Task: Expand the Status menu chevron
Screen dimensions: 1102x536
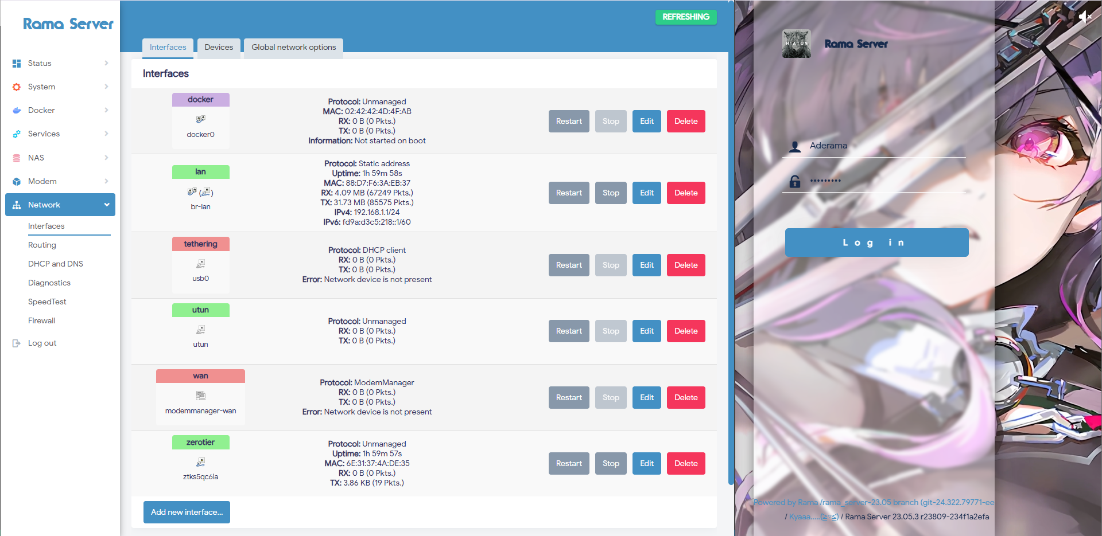Action: [106, 63]
